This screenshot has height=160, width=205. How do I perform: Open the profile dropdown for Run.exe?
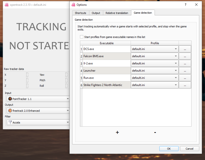pyautogui.click(x=155, y=78)
